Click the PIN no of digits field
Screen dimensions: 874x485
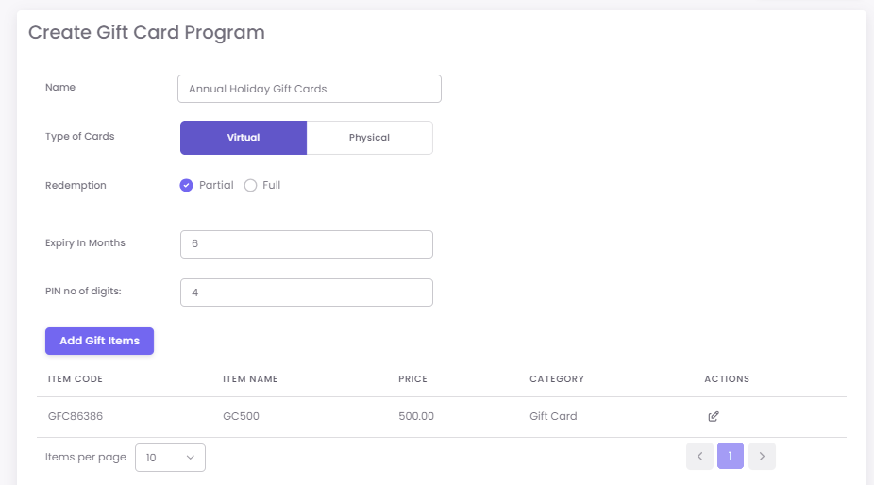306,293
